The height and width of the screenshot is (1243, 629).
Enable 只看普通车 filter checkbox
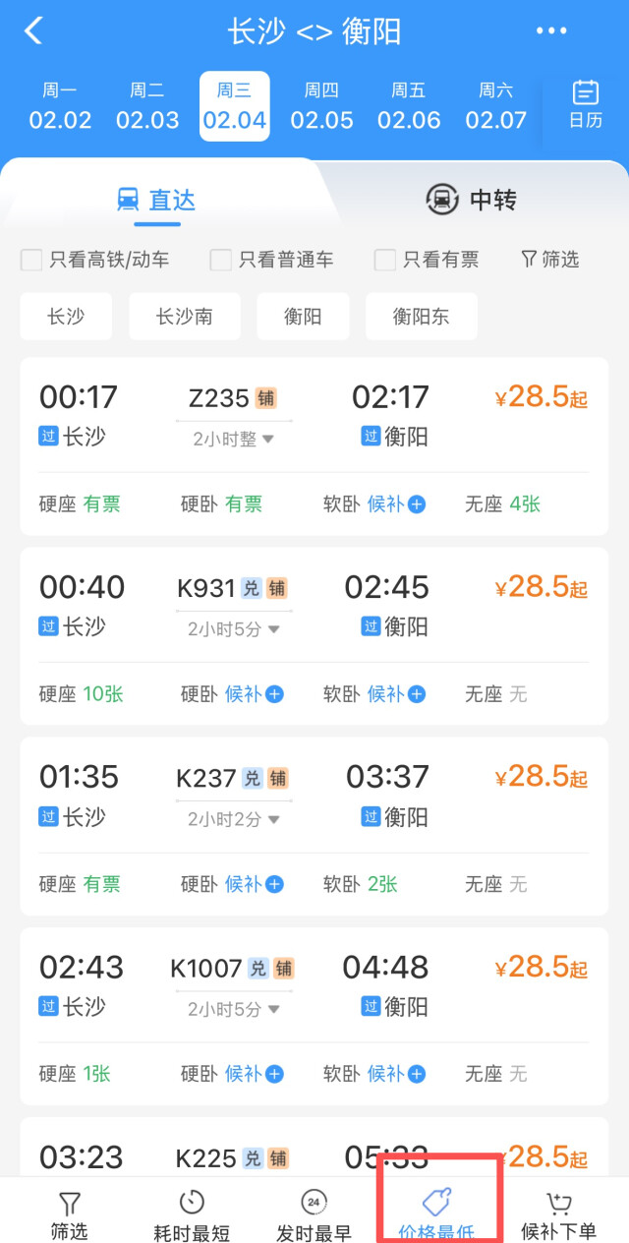coord(221,260)
